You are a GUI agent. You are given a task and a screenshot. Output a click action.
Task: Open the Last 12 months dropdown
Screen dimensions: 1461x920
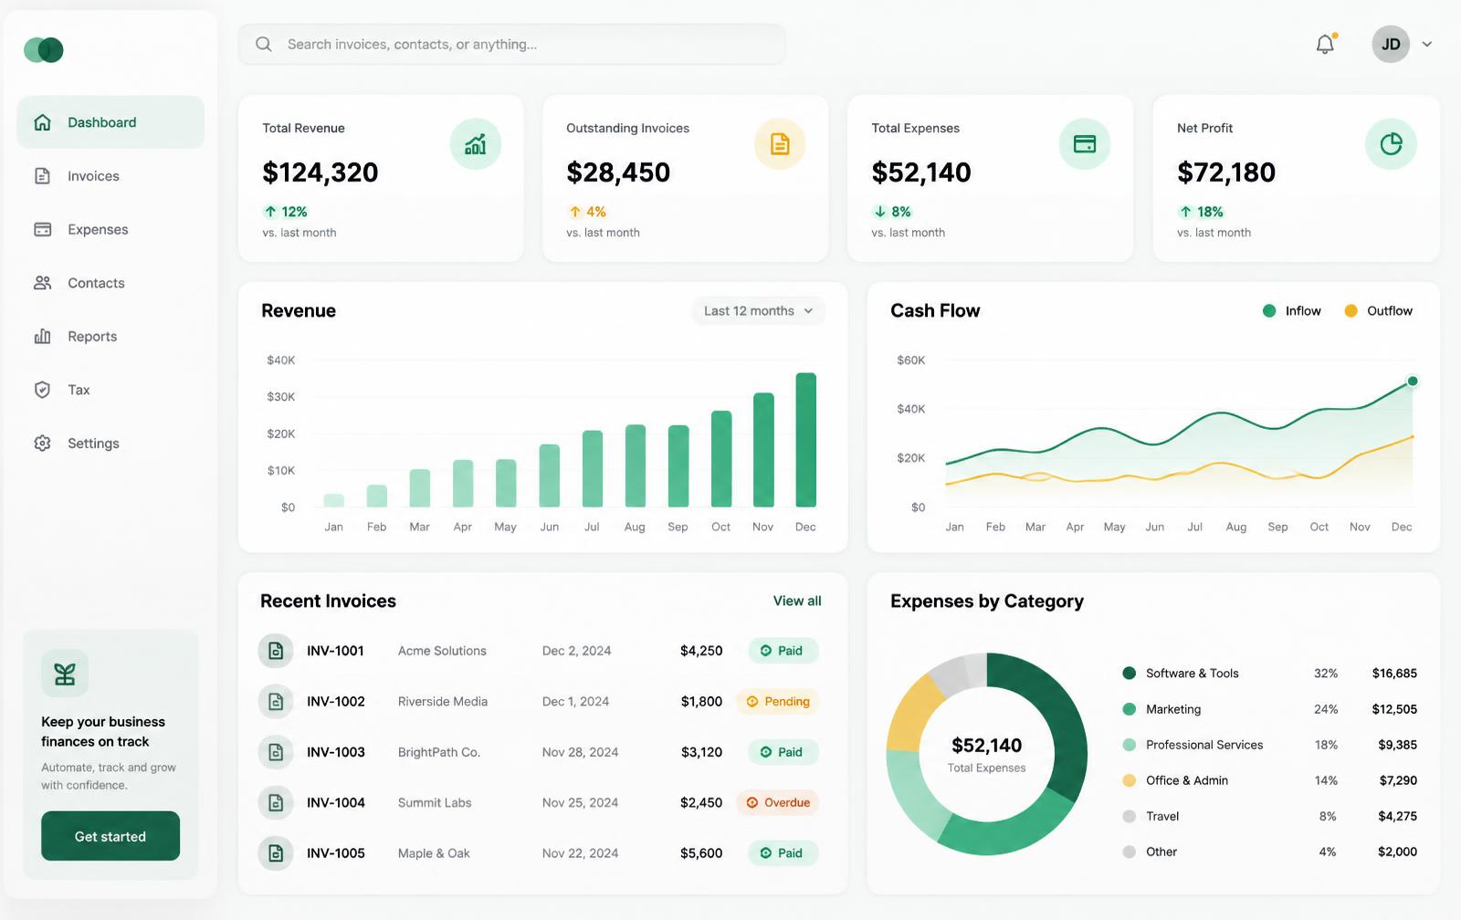(x=758, y=311)
